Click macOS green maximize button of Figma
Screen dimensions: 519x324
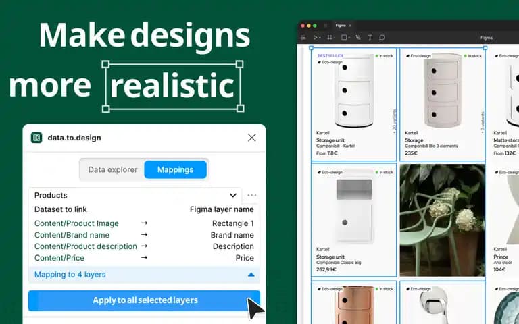(315, 26)
